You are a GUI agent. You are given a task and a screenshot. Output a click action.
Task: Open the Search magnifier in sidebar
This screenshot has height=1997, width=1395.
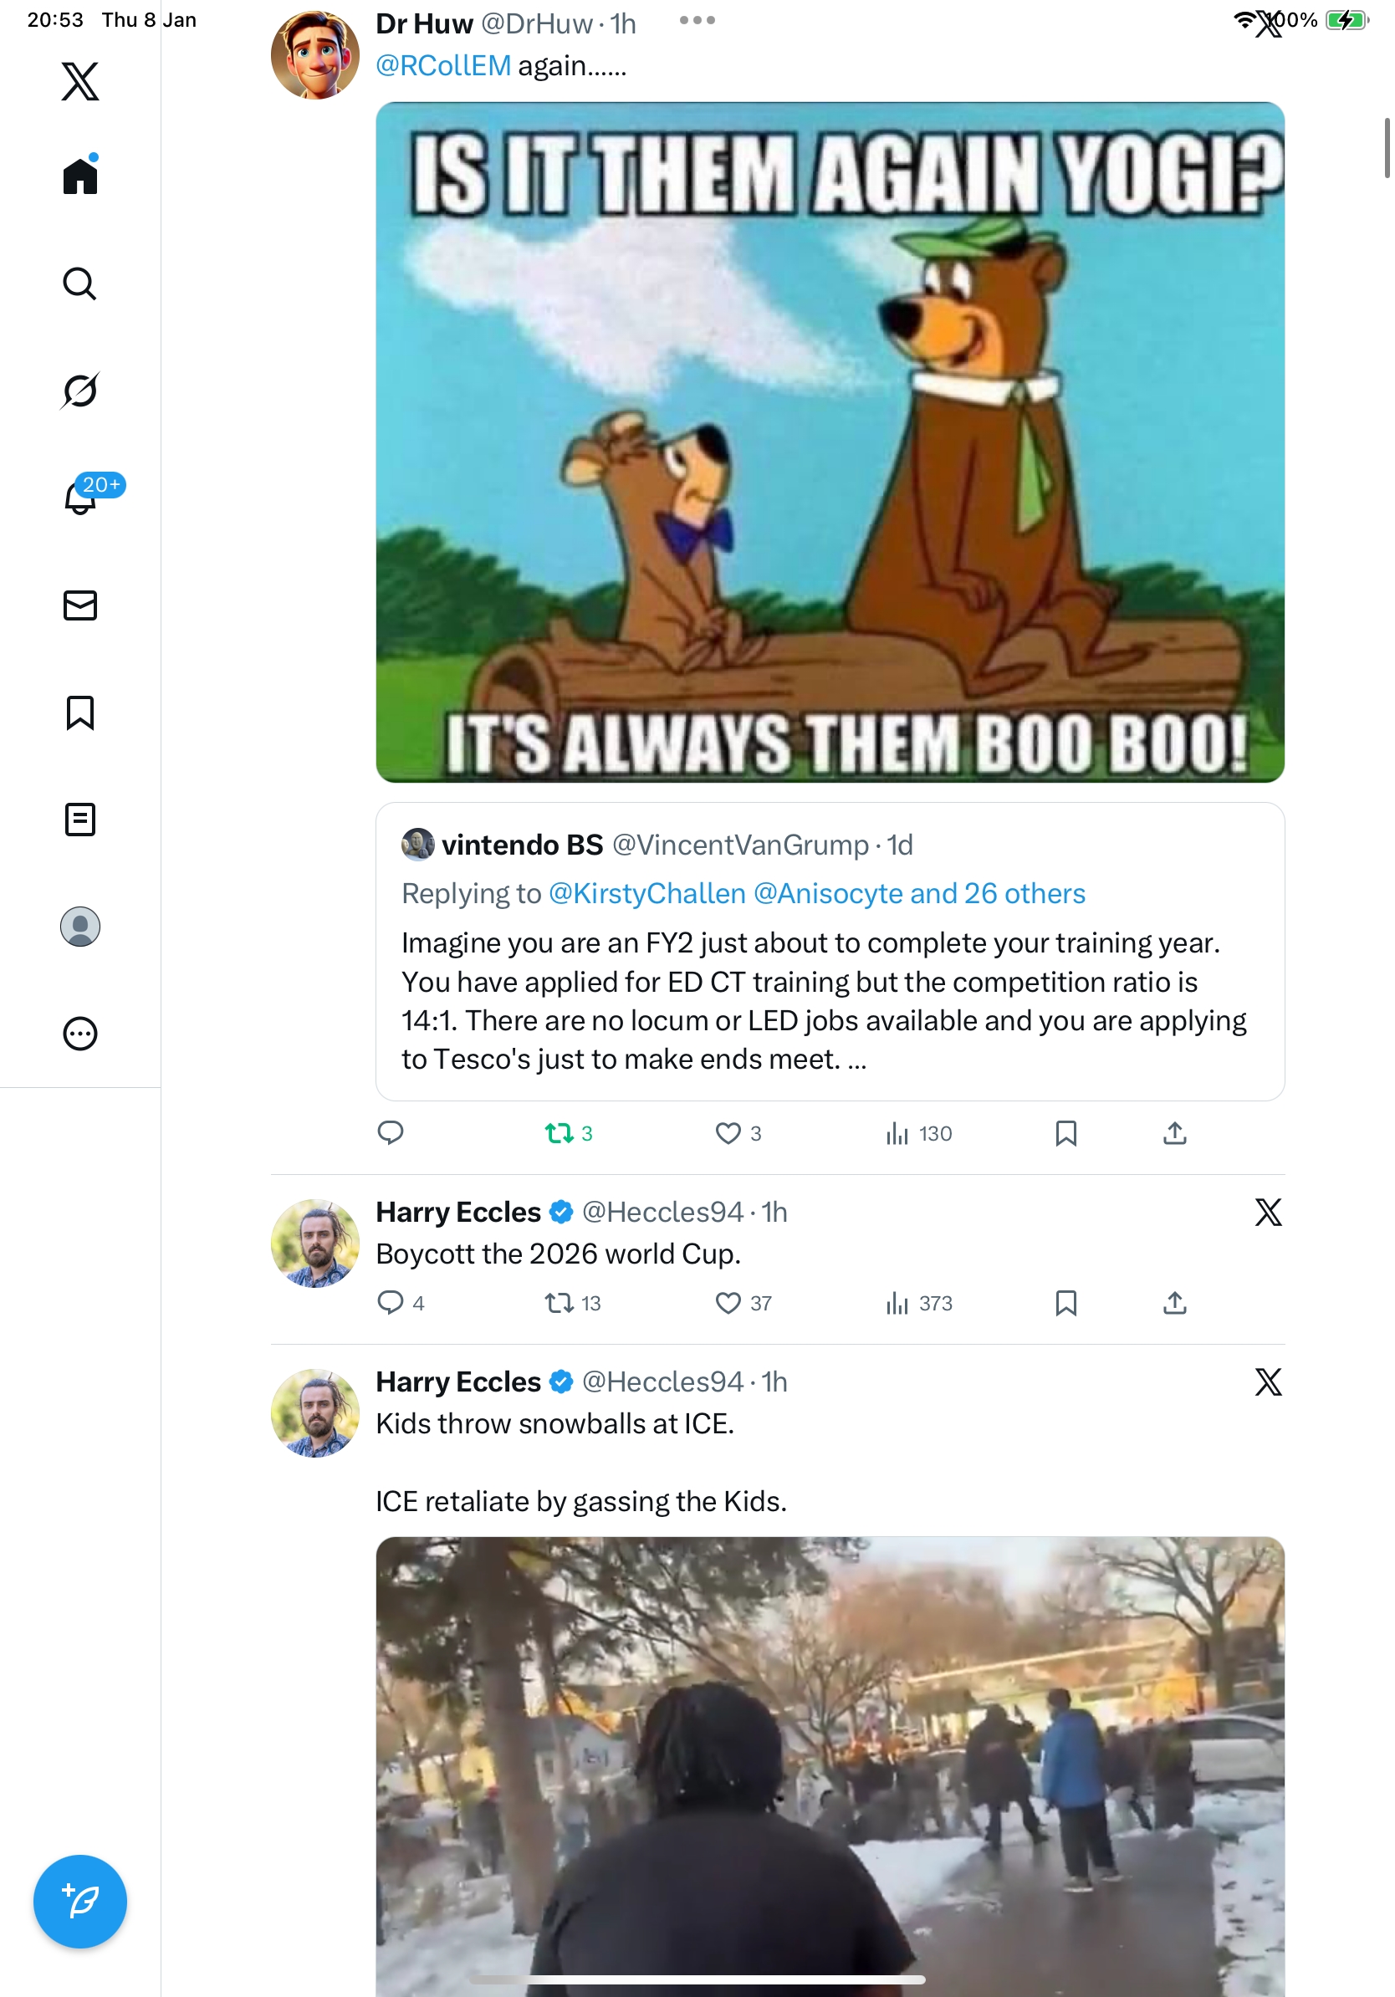coord(80,283)
